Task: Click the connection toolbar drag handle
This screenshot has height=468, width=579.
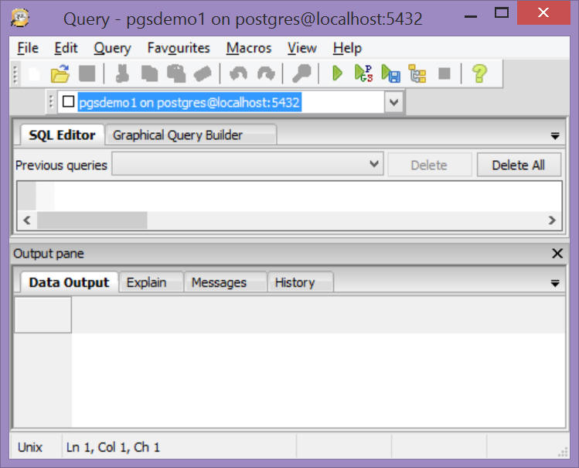Action: click(x=51, y=102)
